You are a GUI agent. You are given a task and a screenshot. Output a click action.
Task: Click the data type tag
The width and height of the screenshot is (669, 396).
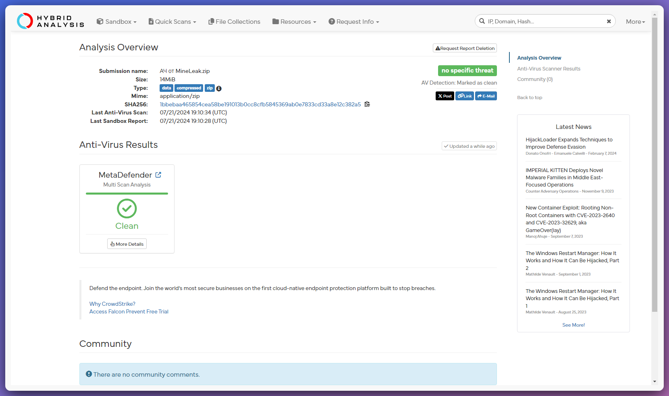tap(166, 88)
